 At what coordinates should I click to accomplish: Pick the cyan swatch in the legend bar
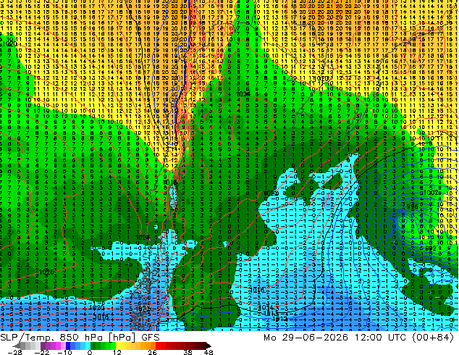88,346
